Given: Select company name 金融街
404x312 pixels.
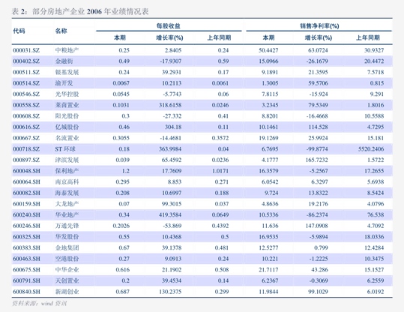Looking at the screenshot, I should [64, 61].
